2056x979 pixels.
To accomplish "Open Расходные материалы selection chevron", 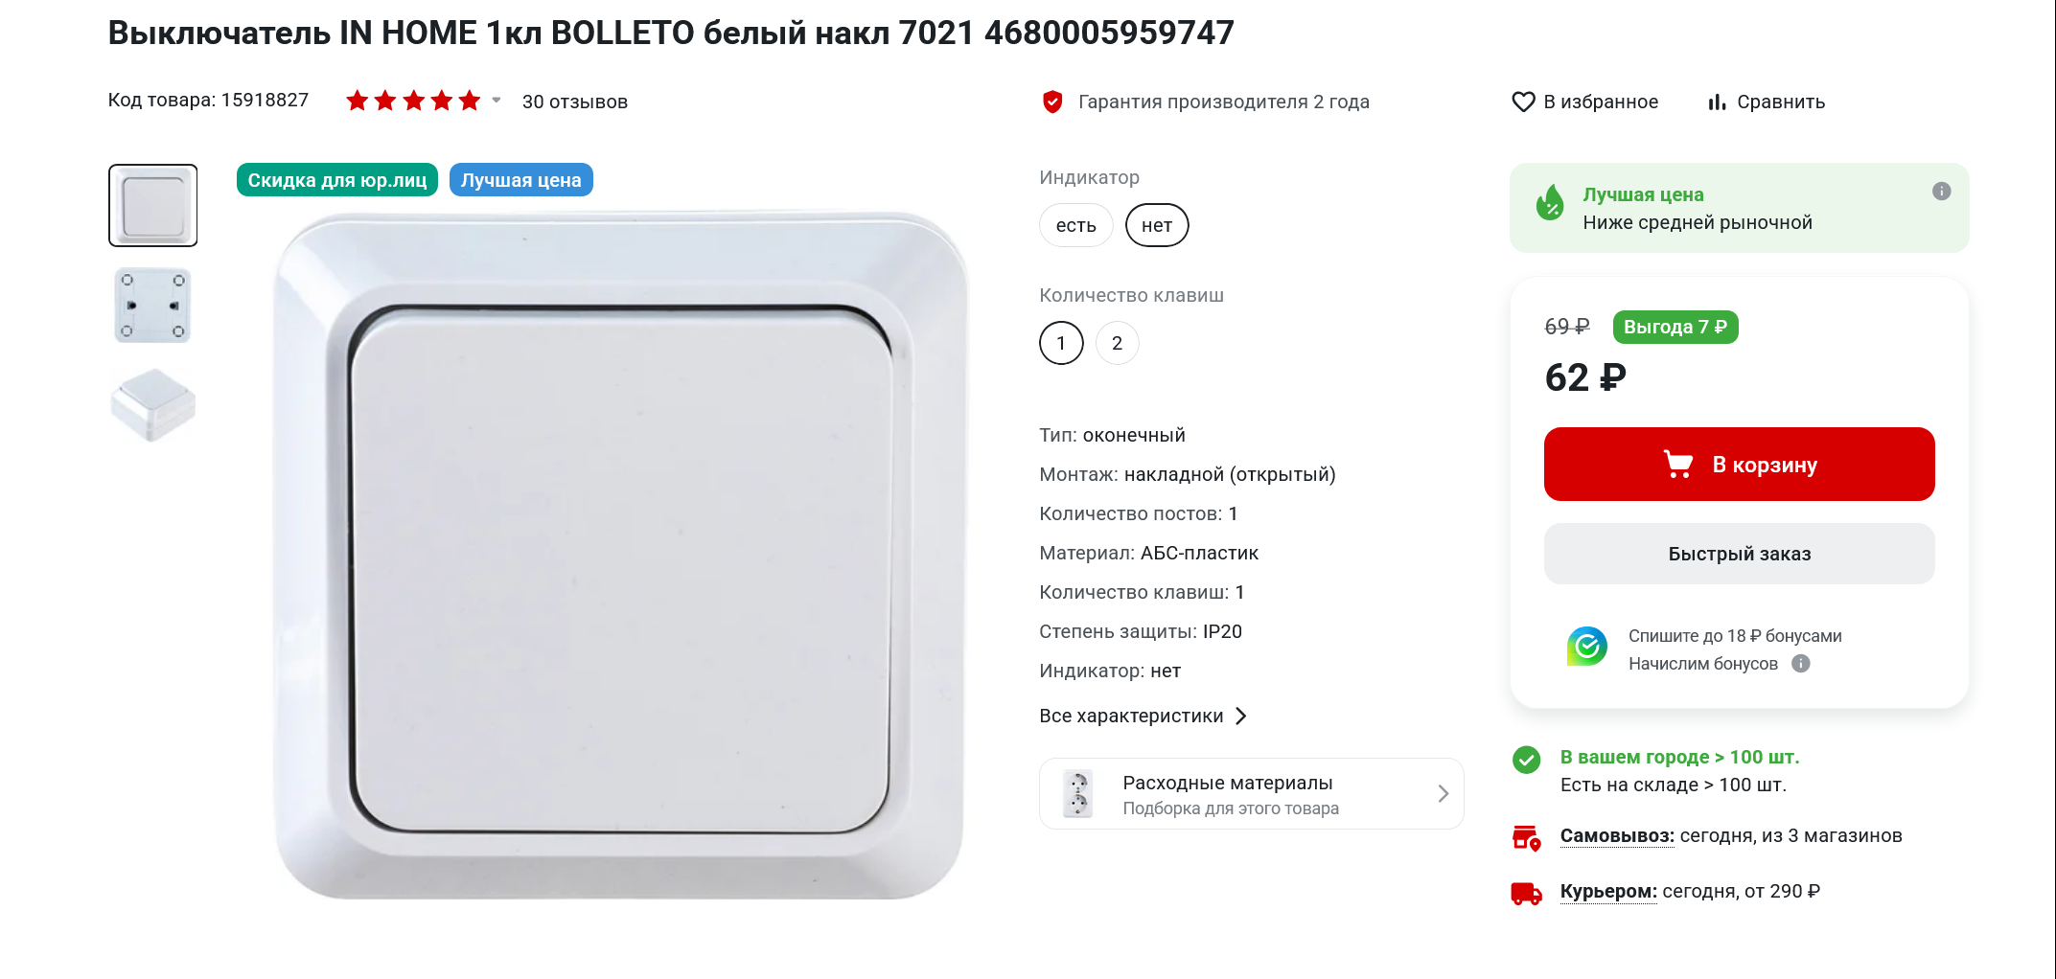I will 1443,793.
